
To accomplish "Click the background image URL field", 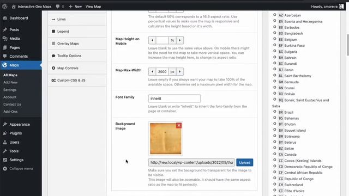I will tap(191, 162).
